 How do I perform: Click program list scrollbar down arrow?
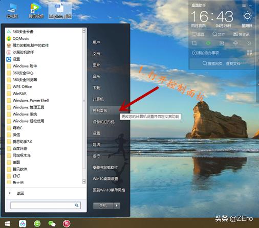tap(84, 181)
